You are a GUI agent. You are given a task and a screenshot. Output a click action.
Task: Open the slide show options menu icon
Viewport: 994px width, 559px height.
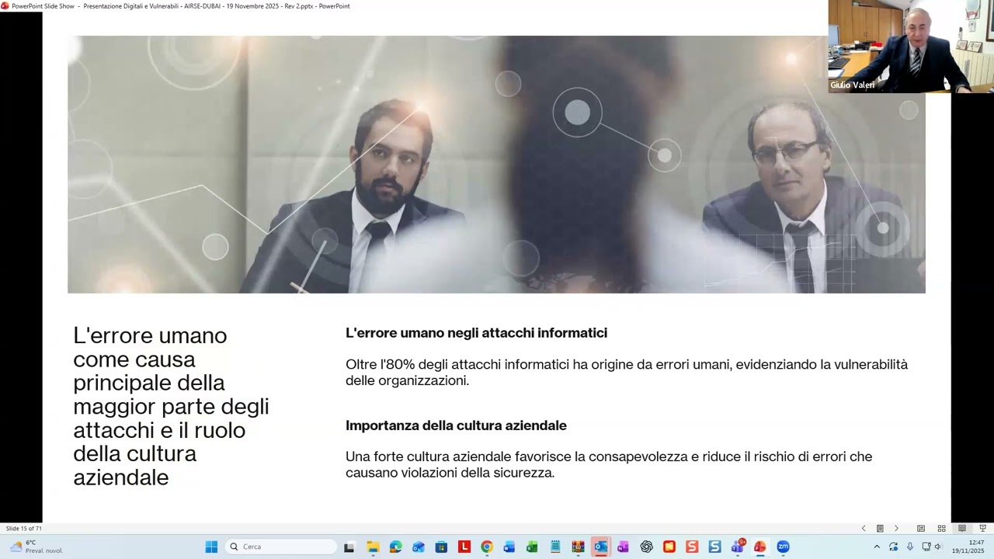click(x=880, y=529)
